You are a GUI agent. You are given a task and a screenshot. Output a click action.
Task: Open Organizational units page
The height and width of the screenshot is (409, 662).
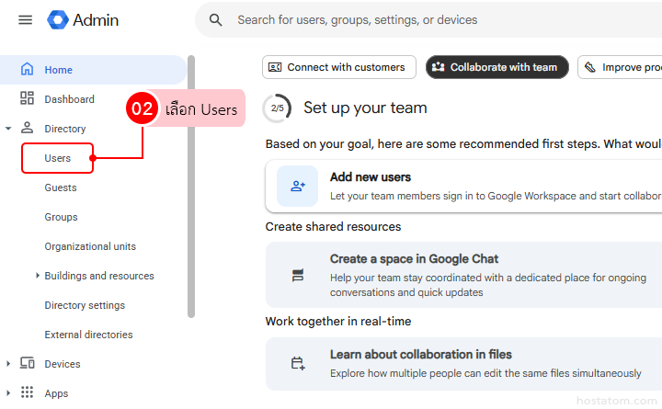click(90, 246)
